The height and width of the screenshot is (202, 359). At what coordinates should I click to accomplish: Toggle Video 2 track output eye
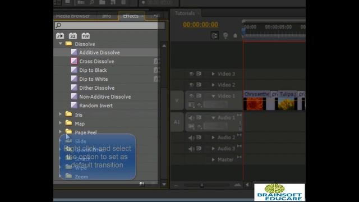coord(192,85)
